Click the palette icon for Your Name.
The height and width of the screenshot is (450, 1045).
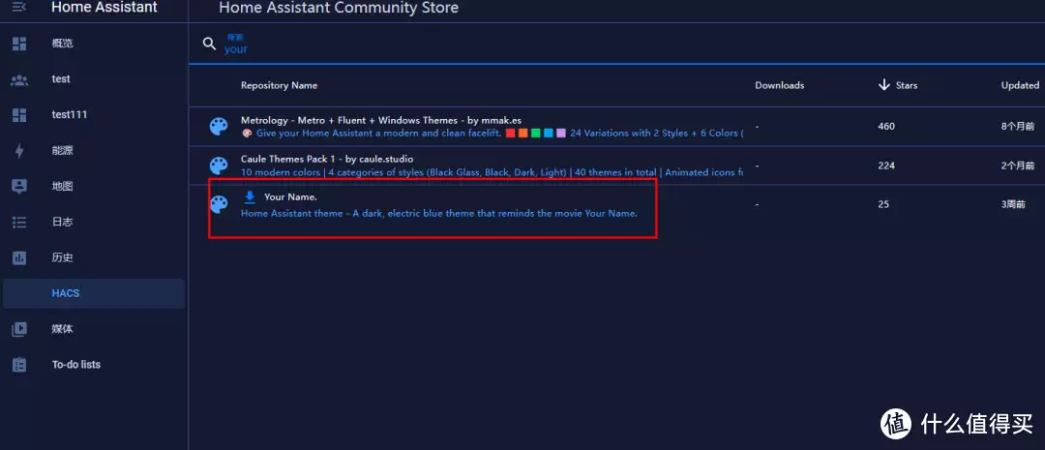219,204
